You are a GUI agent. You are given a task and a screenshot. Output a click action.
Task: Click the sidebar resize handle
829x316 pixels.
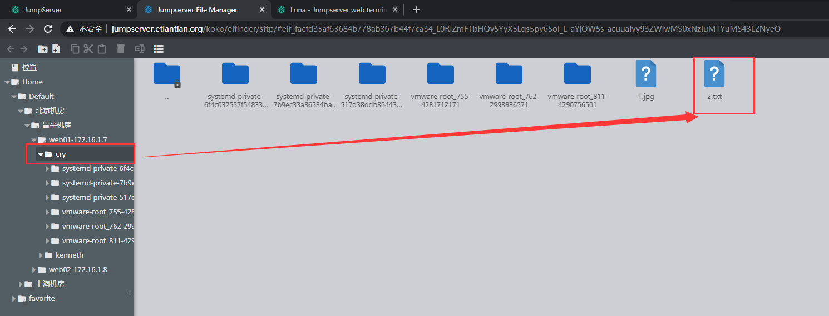click(130, 293)
